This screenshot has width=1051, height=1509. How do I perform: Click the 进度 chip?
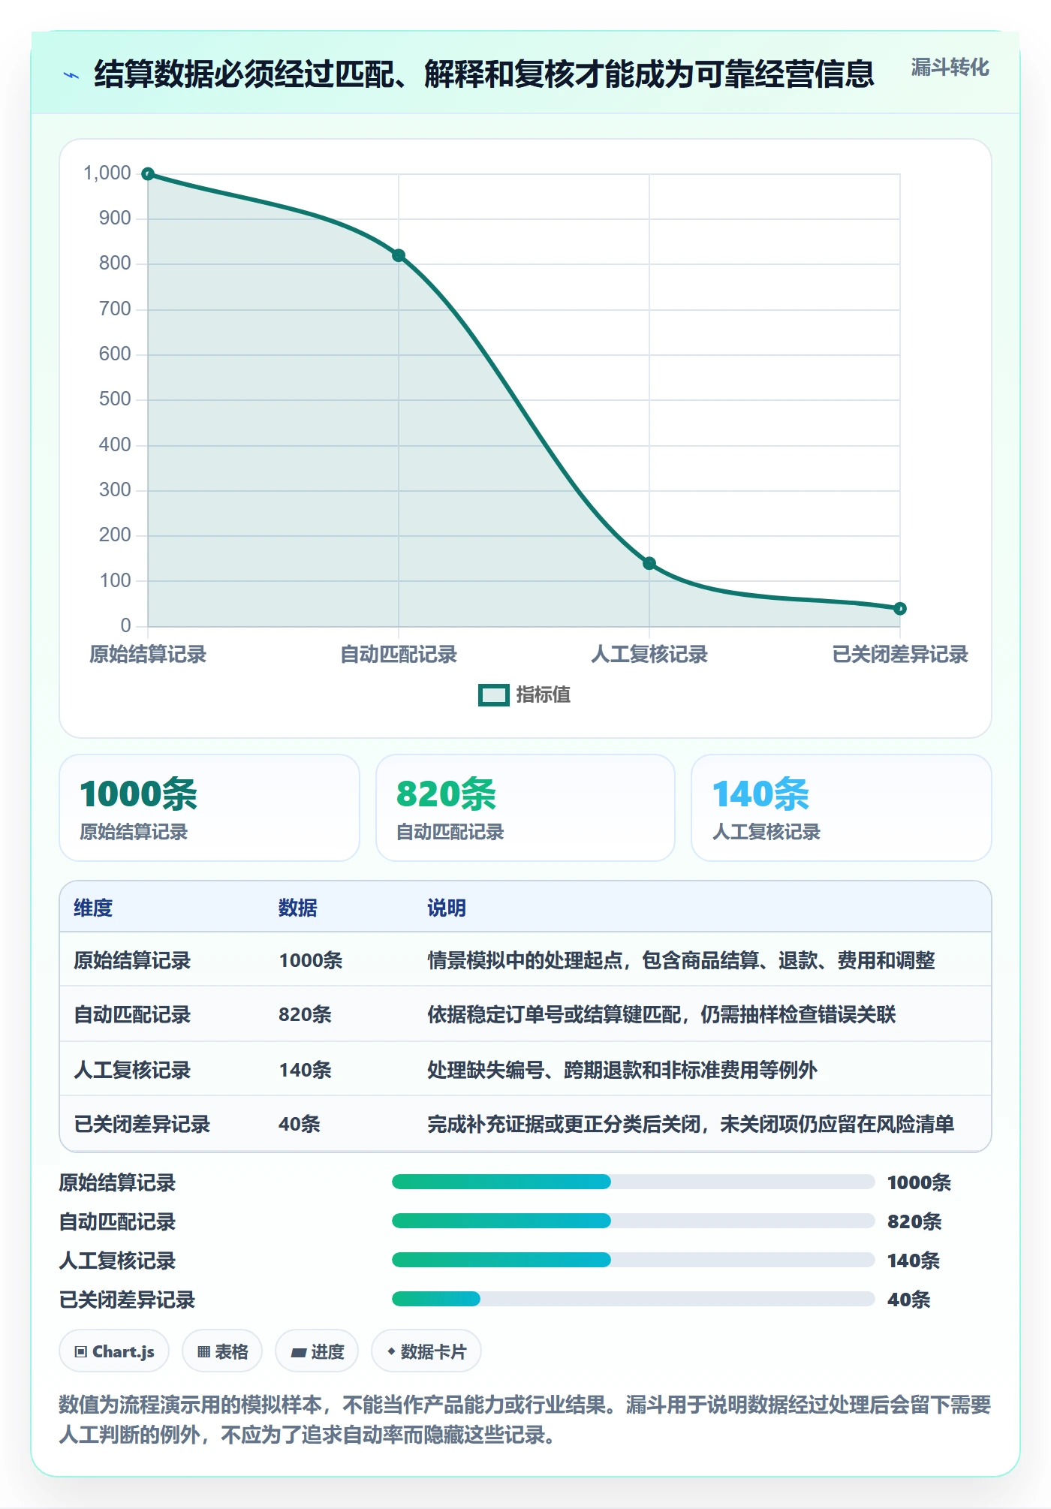[x=317, y=1351]
